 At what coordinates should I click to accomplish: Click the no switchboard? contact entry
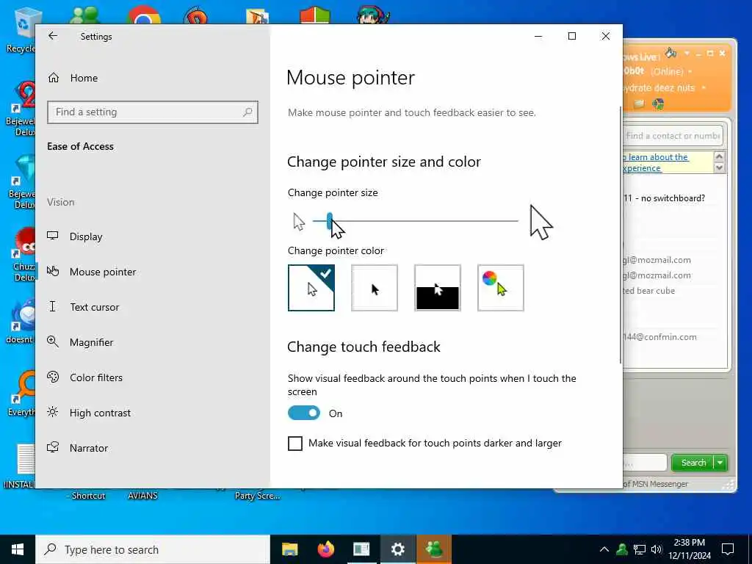pyautogui.click(x=664, y=198)
